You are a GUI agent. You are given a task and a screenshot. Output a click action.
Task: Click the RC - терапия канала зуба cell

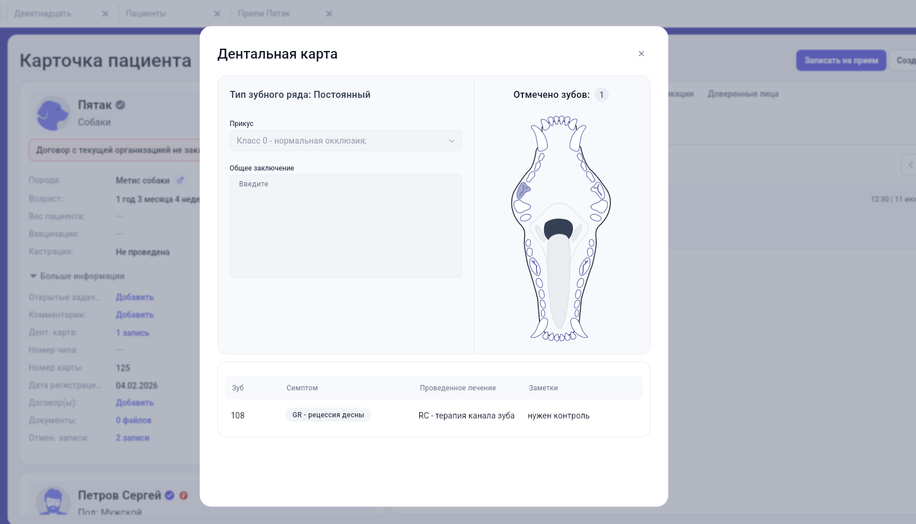coord(466,416)
